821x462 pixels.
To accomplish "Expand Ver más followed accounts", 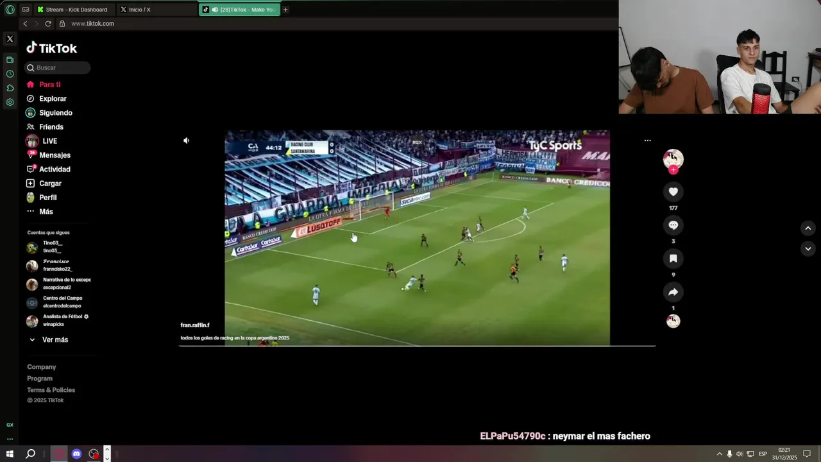I will tap(48, 339).
